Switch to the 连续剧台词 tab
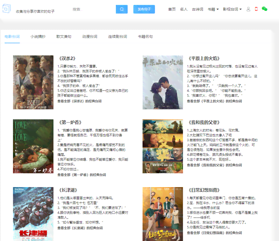279x241 pixels. pyautogui.click(x=117, y=37)
